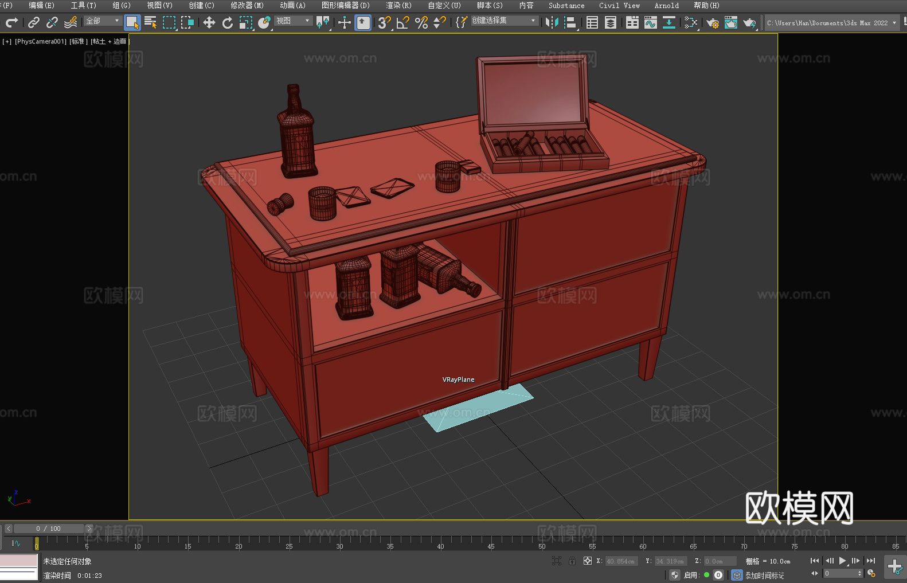The image size is (907, 583).
Task: Open Render Setup teapot icon
Action: (712, 22)
